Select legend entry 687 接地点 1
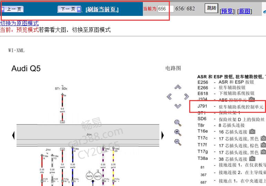The image size is (266, 186). pyautogui.click(x=233, y=182)
